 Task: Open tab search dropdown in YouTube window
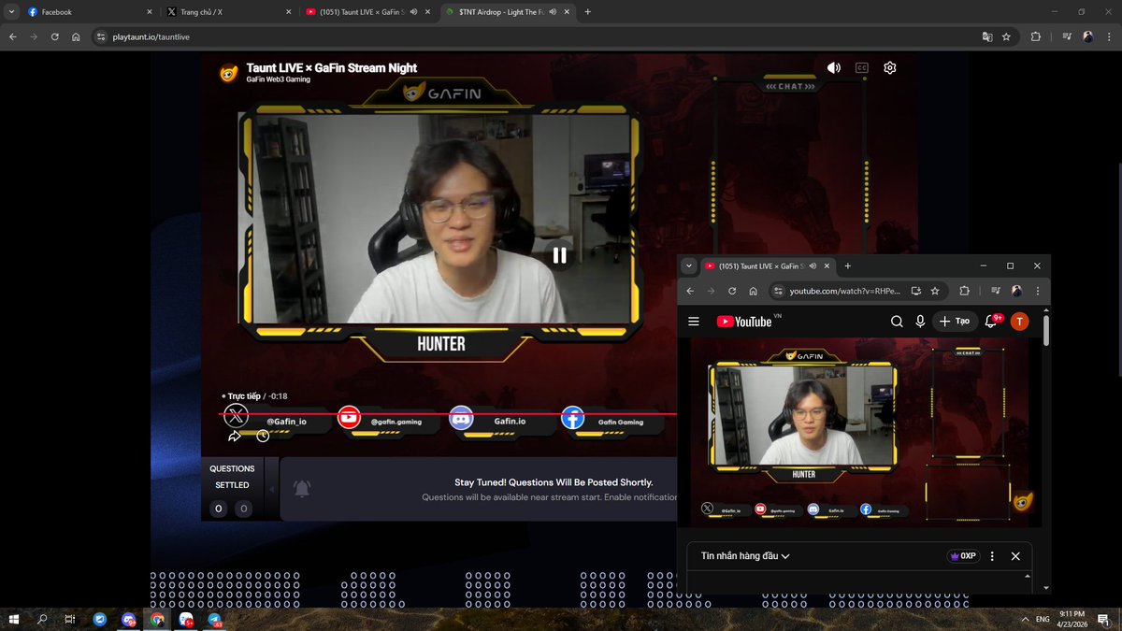click(x=689, y=265)
